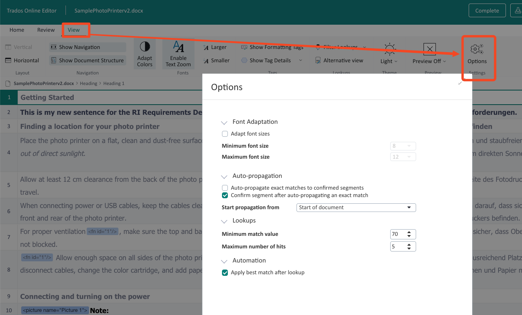522x315 pixels.
Task: Open the Show Tag Details dropdown arrow
Action: click(300, 60)
